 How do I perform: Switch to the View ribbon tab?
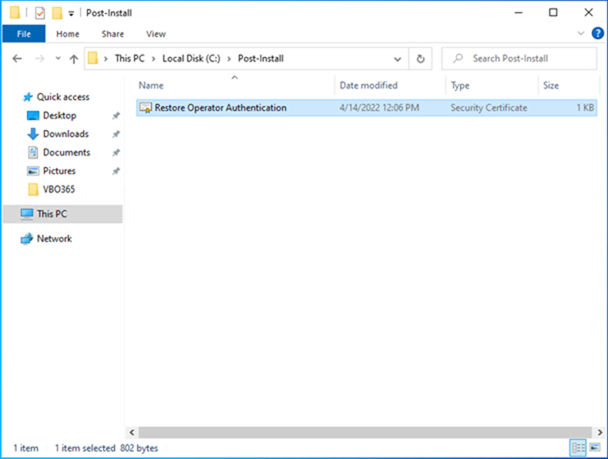coord(156,33)
